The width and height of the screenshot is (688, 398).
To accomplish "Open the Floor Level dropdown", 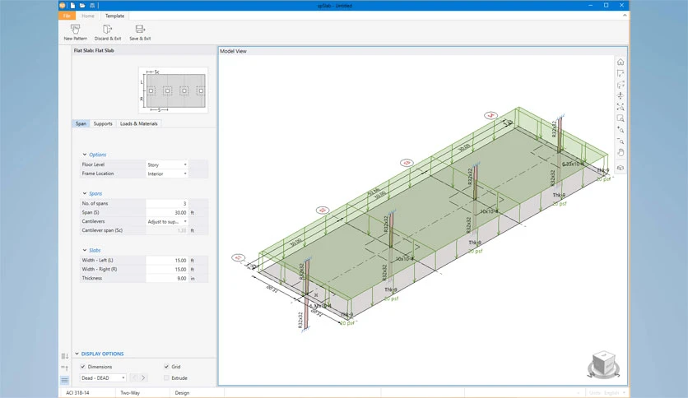I will coord(167,164).
